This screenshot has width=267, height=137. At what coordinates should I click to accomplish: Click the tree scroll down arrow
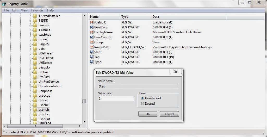click(84, 122)
